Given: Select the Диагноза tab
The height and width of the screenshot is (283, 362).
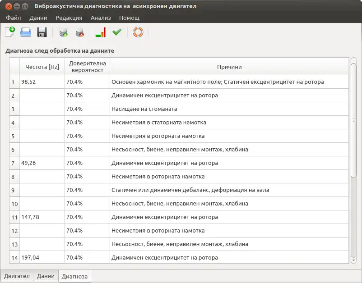Looking at the screenshot, I should pos(74,276).
